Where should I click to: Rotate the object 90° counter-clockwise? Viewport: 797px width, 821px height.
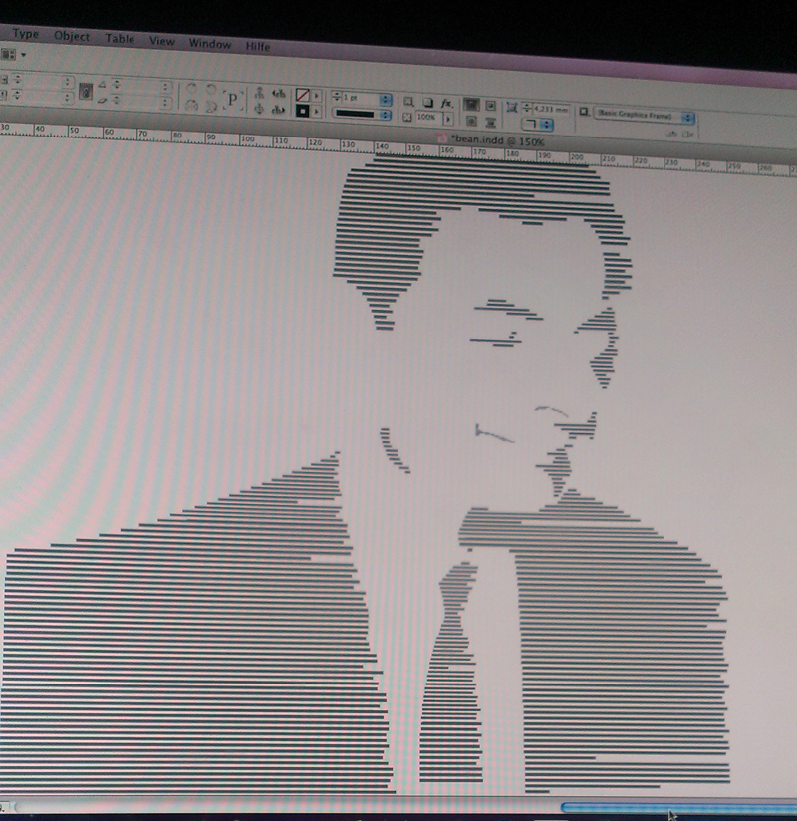[211, 89]
